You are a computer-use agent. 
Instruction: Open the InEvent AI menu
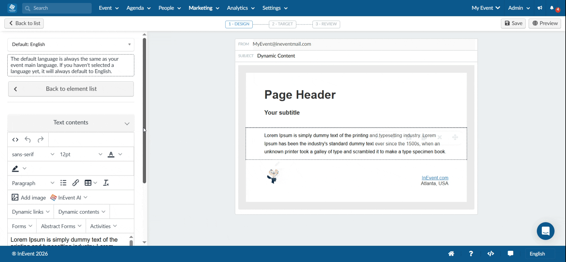(69, 197)
